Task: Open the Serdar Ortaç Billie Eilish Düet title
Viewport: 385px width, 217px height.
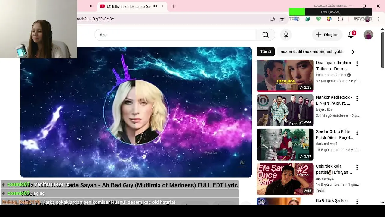Action: click(334, 134)
